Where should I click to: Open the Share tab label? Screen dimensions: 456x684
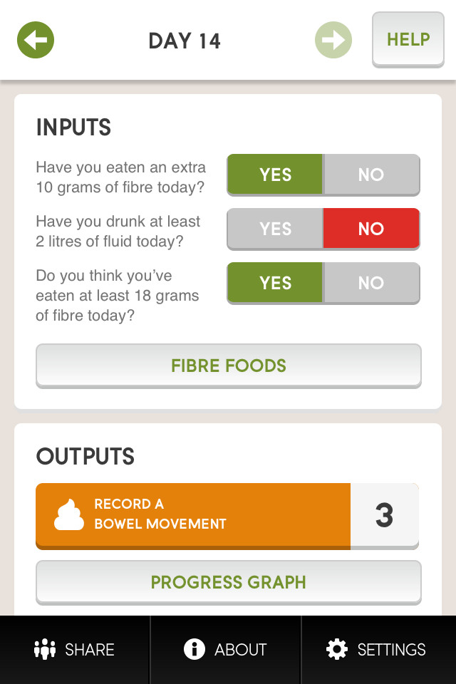[90, 650]
